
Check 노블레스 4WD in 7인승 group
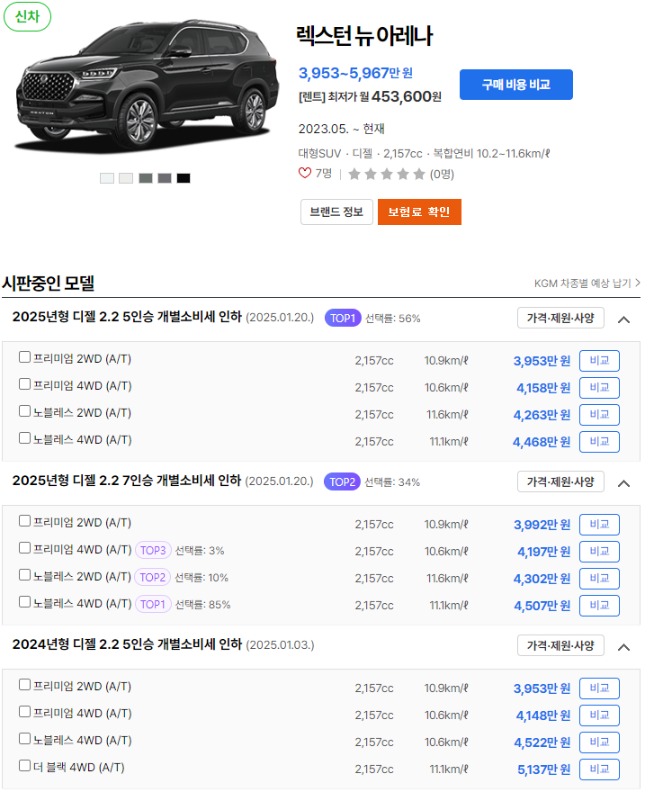coord(24,602)
